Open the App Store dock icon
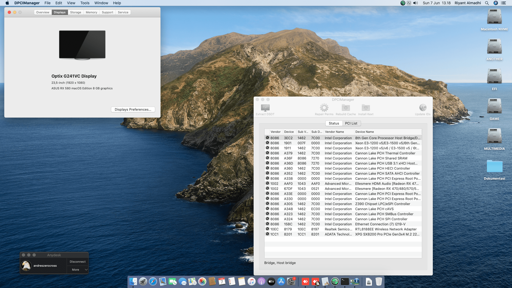Screen dimensions: 512x288 coord(281,281)
